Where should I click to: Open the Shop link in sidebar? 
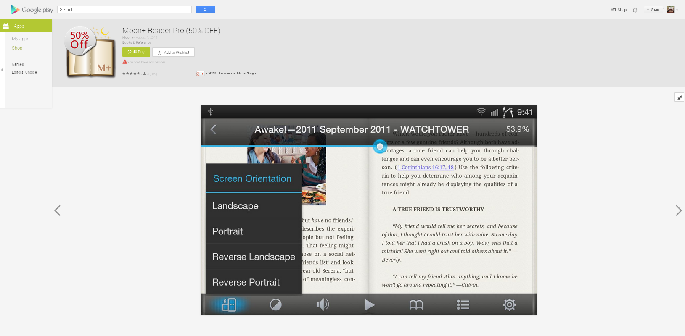pyautogui.click(x=17, y=48)
